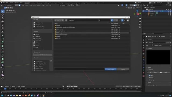Screen dimensions: 172x97
Task: Select the Scale tool in the viewport toolbar
Action: click(x=2, y=25)
